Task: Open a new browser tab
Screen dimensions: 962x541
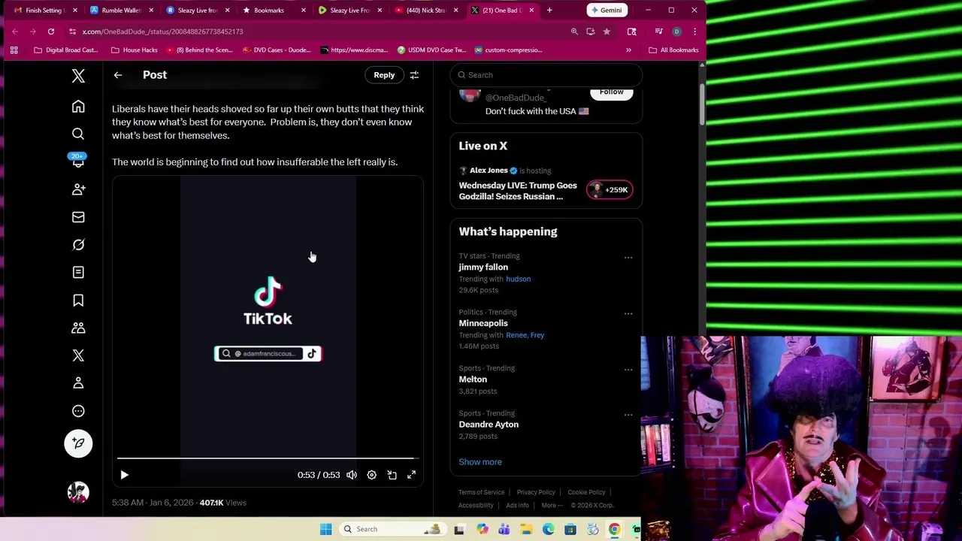Action: pos(549,11)
